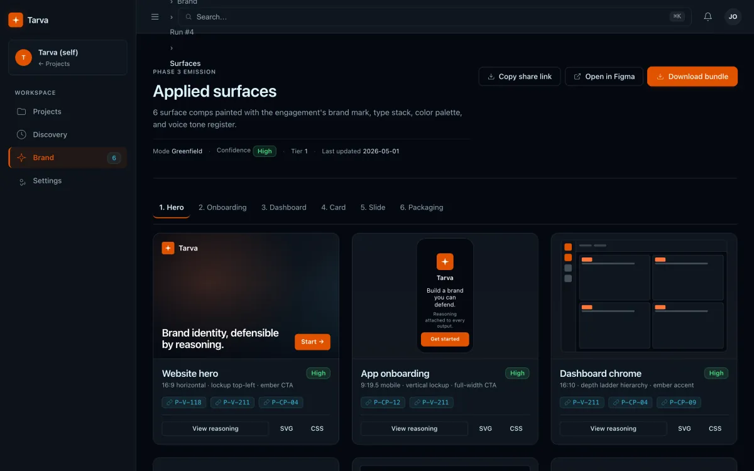Open the '5. Slide' tab
Viewport: 754px width, 471px height.
(x=373, y=207)
